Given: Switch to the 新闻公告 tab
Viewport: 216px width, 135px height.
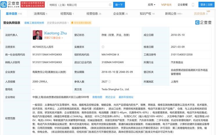Looking at the screenshot, I should (174, 13).
